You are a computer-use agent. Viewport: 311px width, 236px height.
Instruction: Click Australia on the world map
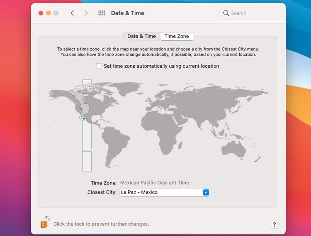[x=233, y=150]
